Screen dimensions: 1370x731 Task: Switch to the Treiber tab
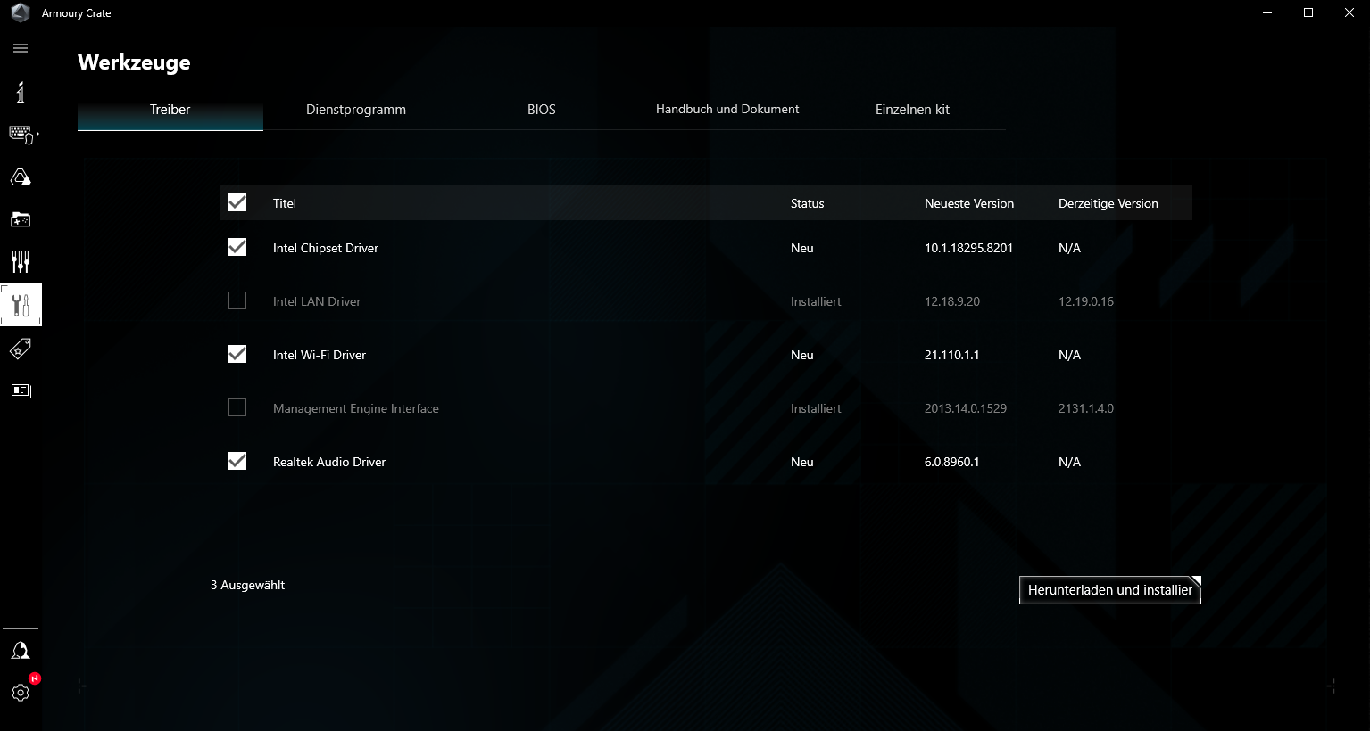point(170,110)
